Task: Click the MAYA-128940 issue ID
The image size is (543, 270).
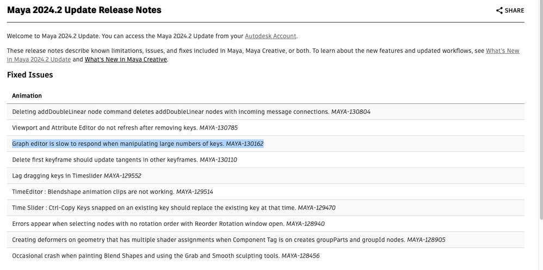Action: pos(305,224)
